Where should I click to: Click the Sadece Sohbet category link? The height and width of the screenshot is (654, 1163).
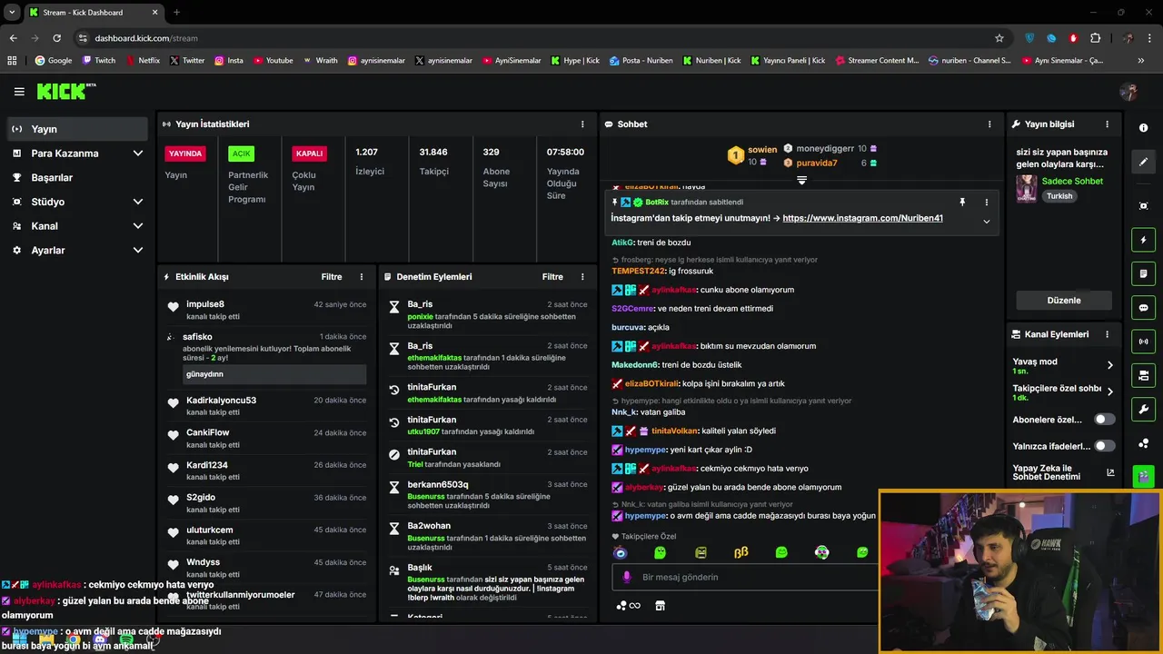pyautogui.click(x=1072, y=181)
